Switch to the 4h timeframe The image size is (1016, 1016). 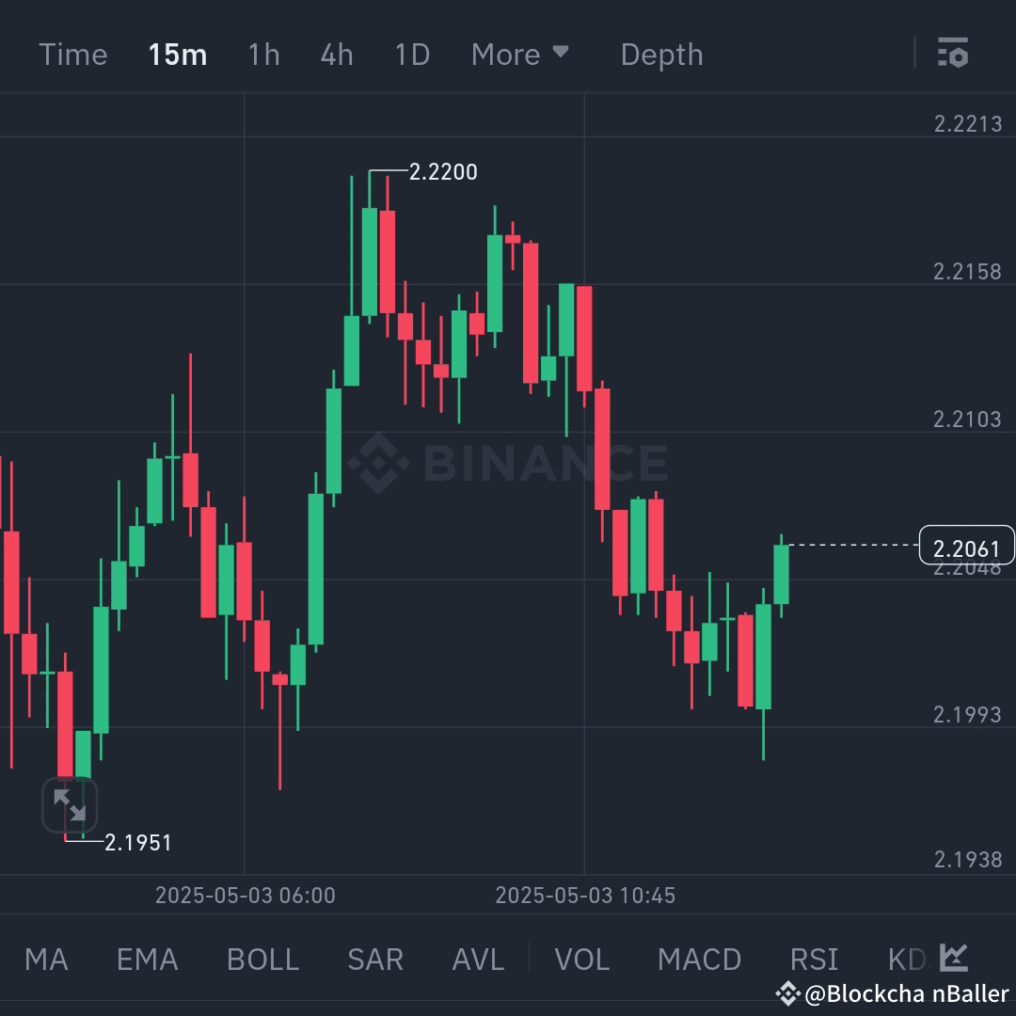click(336, 54)
